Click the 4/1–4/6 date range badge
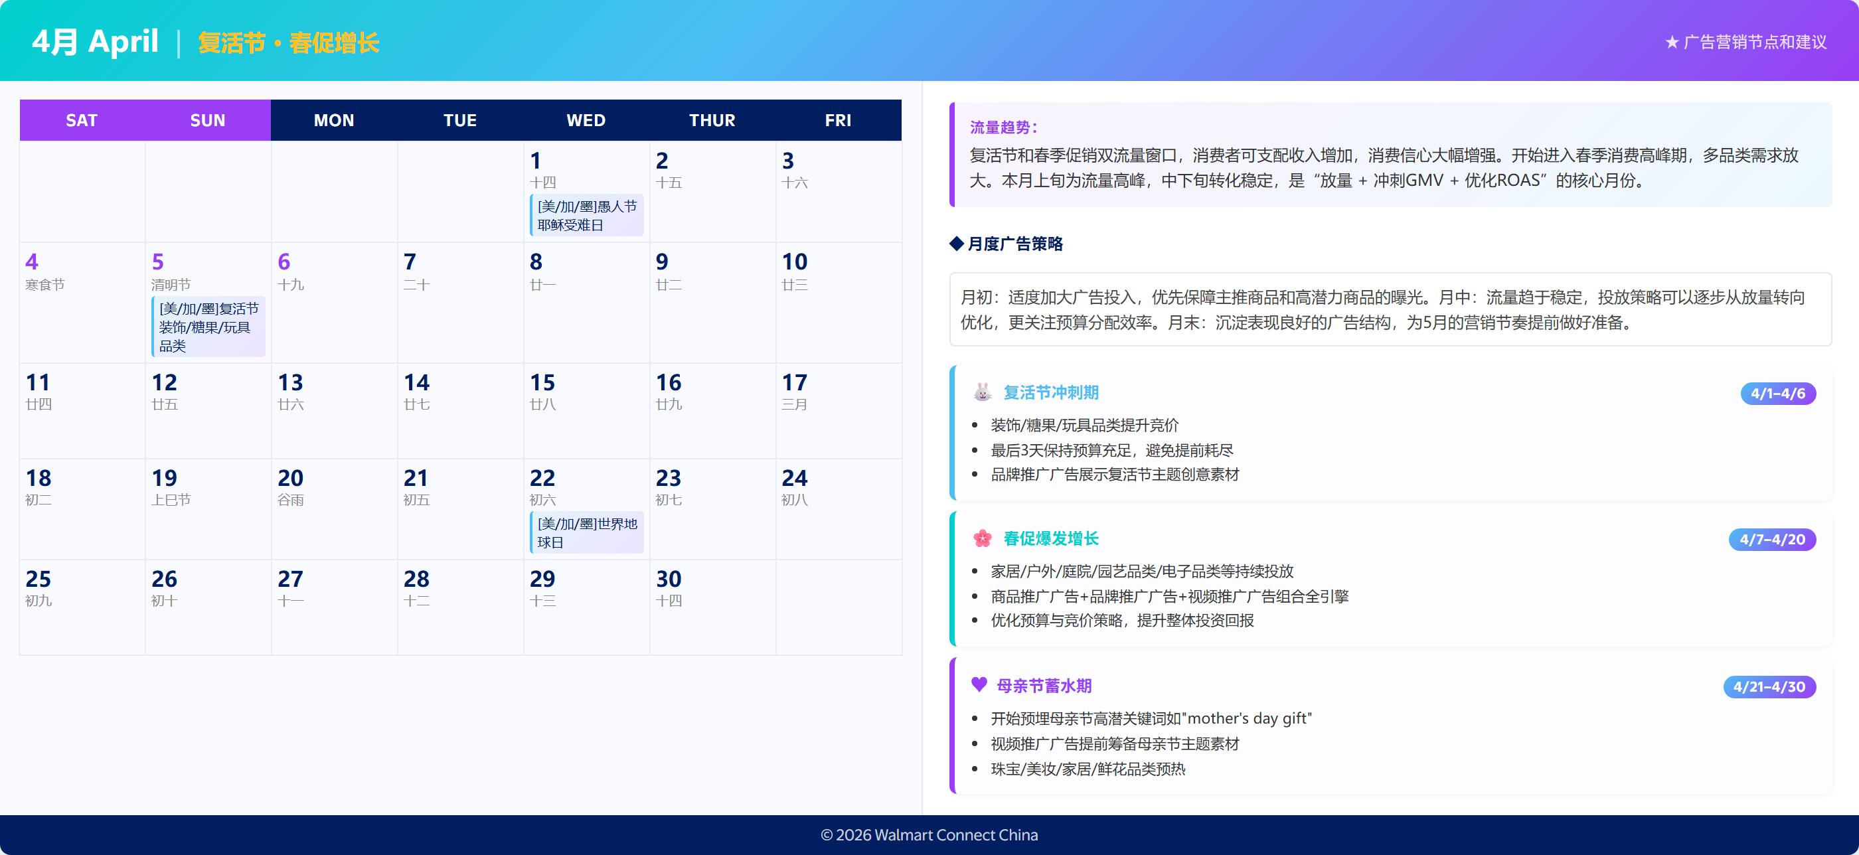1859x855 pixels. [1777, 394]
